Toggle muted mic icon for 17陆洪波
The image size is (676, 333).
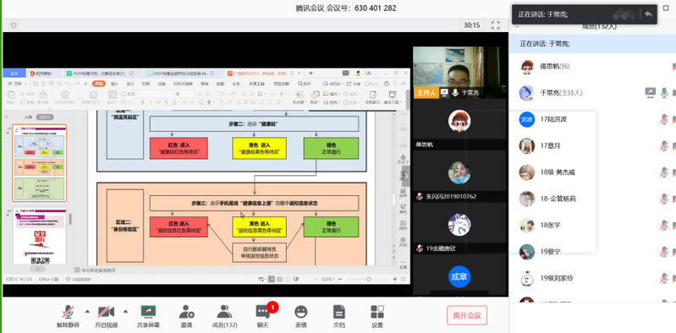[664, 119]
